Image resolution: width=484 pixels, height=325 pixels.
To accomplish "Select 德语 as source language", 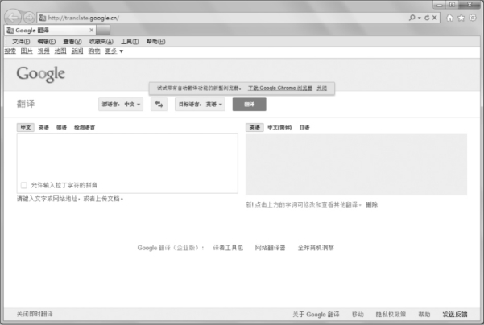I will [61, 127].
